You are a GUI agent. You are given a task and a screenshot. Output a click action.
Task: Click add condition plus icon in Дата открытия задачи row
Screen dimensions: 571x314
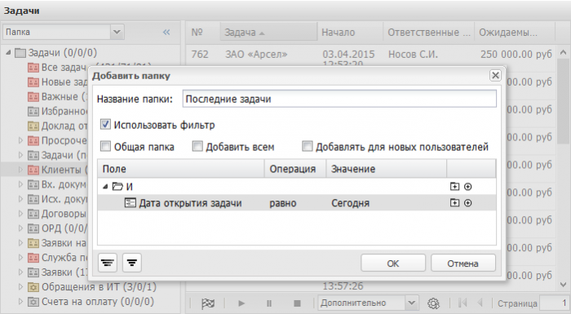pos(468,203)
